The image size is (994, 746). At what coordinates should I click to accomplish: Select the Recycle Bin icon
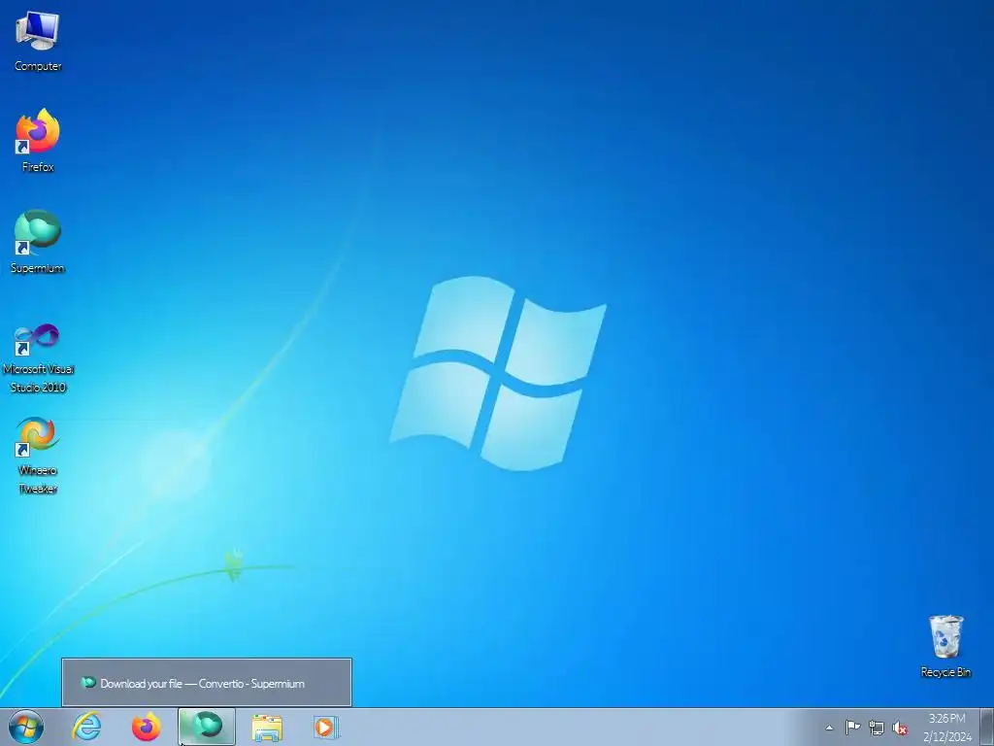coord(945,646)
